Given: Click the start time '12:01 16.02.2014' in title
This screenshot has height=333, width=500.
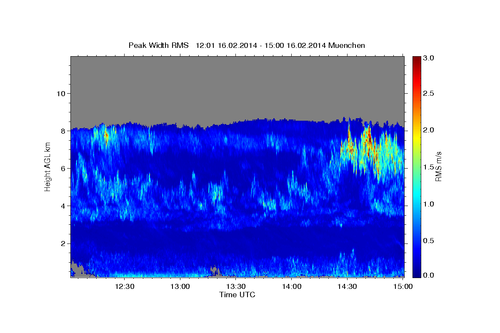Looking at the screenshot, I should (225, 45).
